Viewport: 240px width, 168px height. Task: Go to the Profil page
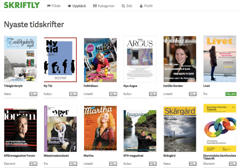tap(146, 6)
